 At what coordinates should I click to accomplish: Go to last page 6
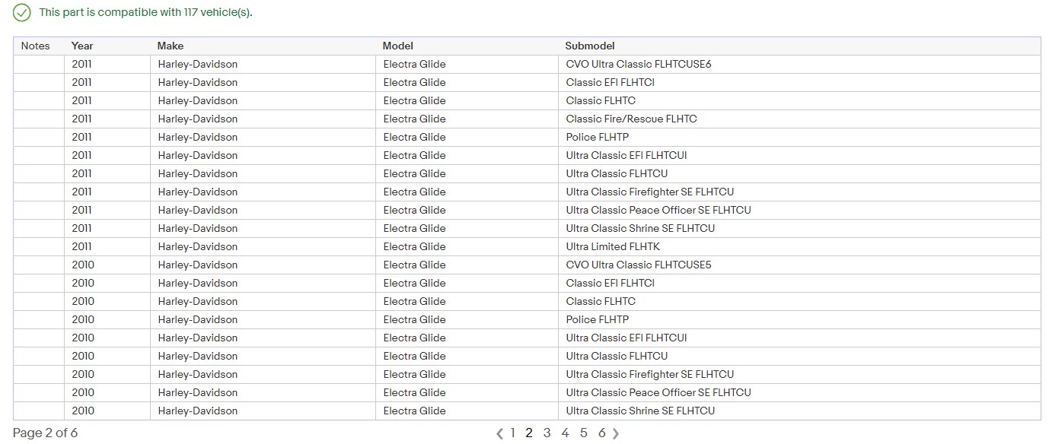[601, 433]
